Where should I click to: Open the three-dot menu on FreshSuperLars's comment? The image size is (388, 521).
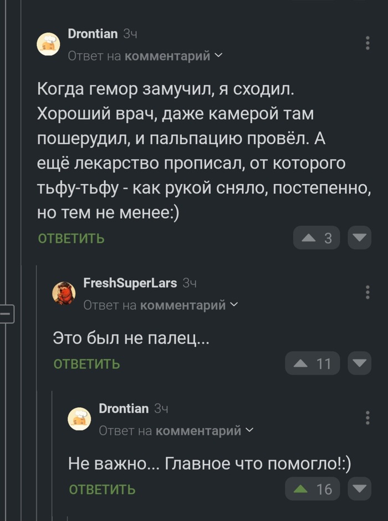click(x=366, y=293)
